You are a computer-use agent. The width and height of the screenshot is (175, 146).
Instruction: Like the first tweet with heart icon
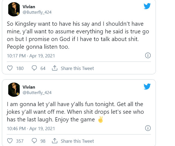(x=10, y=68)
